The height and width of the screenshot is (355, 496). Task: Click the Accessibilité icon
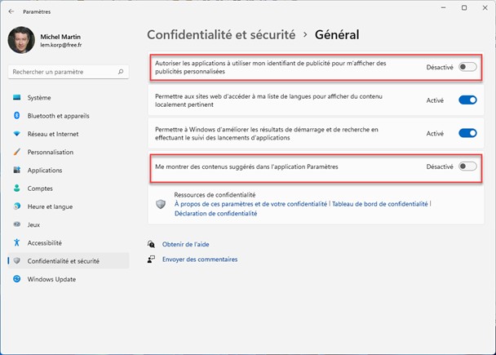pyautogui.click(x=17, y=242)
